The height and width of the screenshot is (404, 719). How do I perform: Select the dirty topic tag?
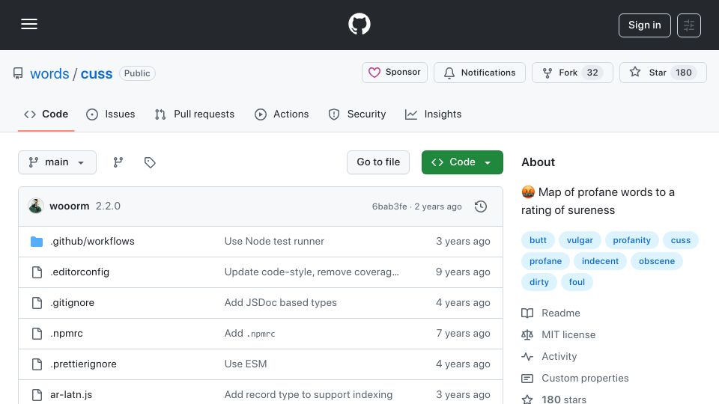pos(539,283)
